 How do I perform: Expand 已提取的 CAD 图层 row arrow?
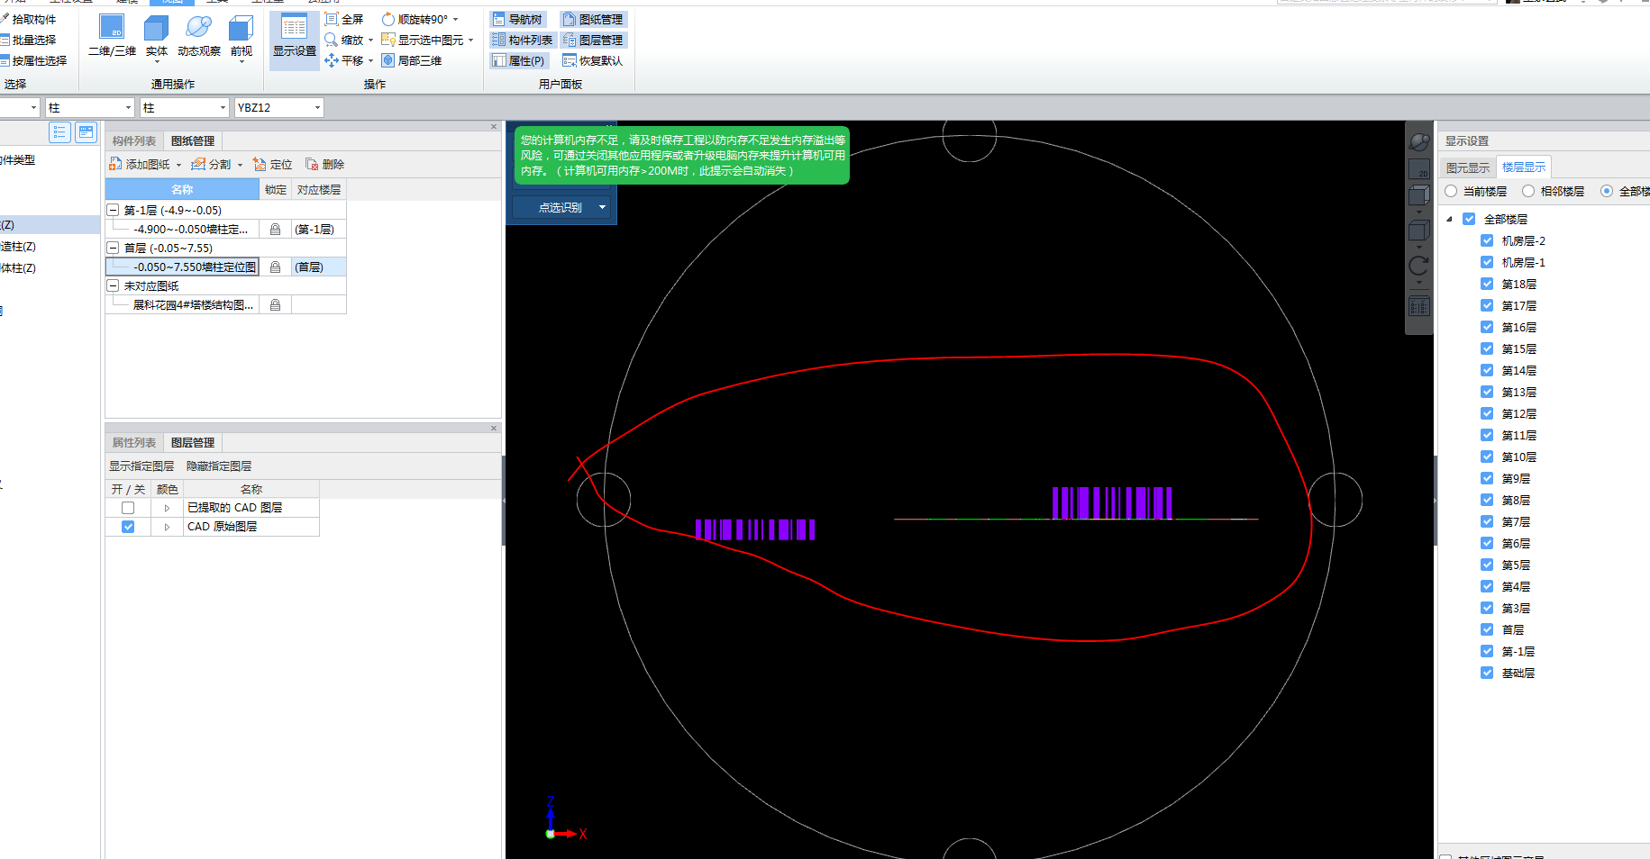[x=167, y=508]
